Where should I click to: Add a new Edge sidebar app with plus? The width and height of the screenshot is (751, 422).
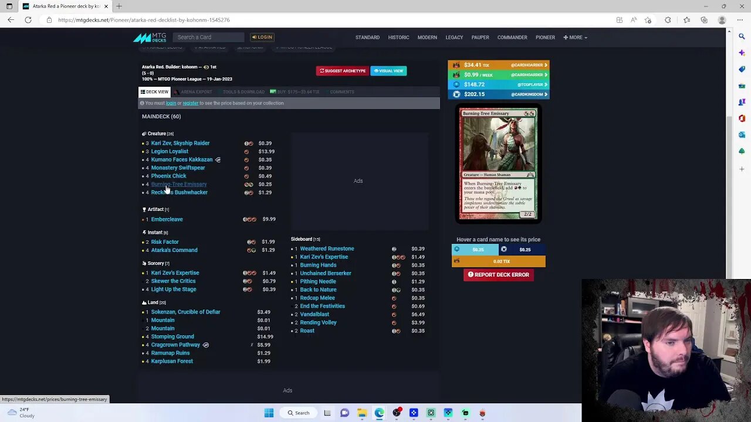(x=742, y=169)
